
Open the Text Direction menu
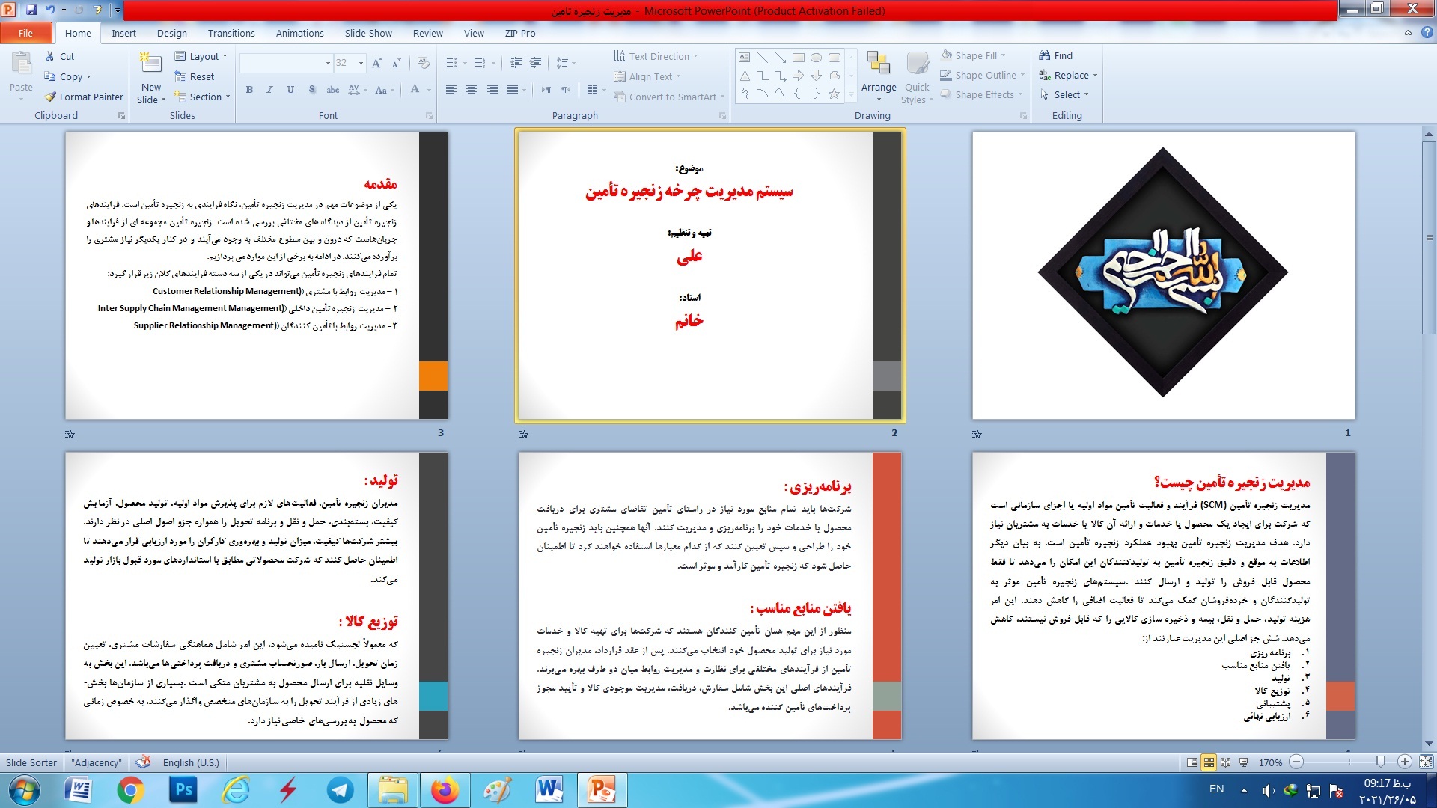click(656, 56)
